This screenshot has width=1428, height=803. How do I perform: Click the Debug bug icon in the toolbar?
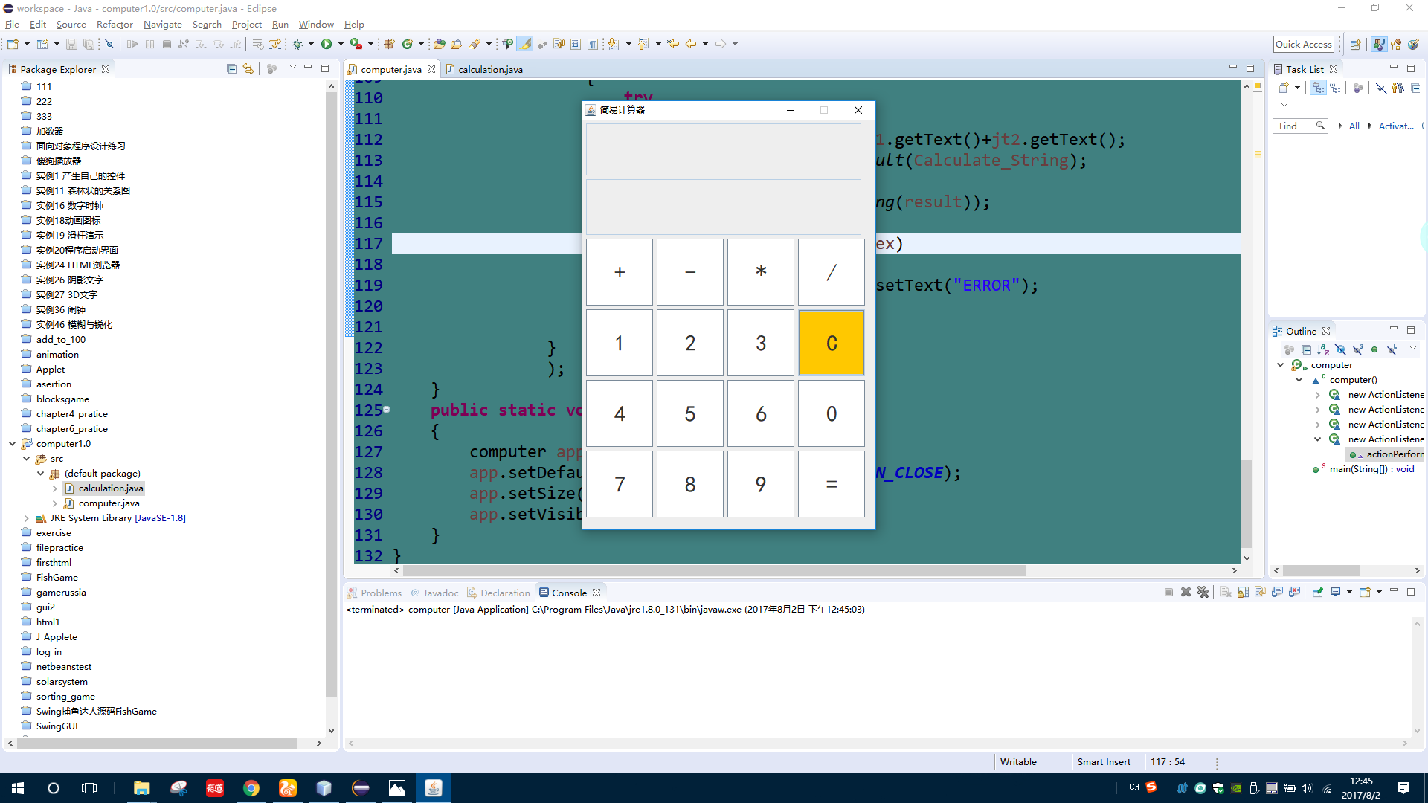click(297, 44)
